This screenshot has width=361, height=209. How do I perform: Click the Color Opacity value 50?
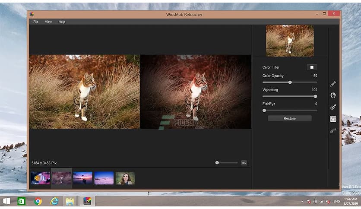click(315, 76)
